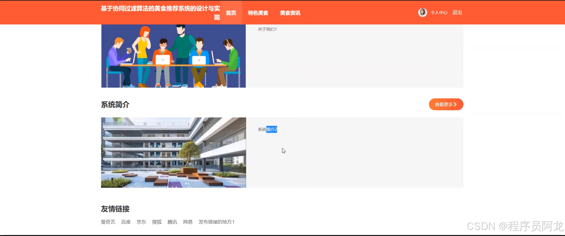565x236 pixels.
Task: Click the team meeting illustration image
Action: click(x=173, y=56)
